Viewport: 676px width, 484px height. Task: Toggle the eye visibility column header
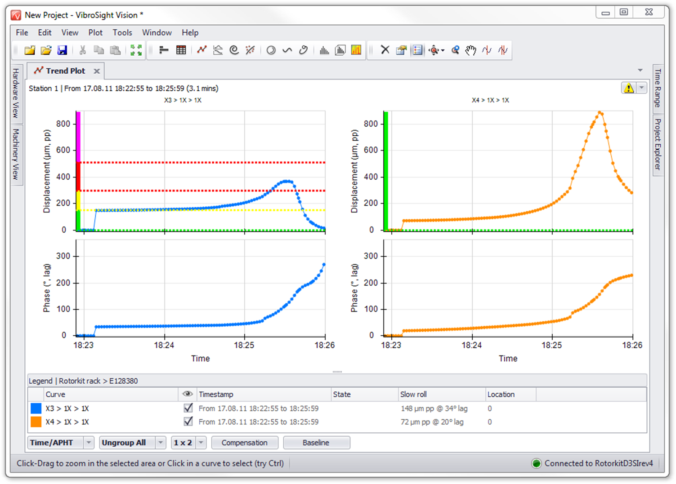(187, 394)
